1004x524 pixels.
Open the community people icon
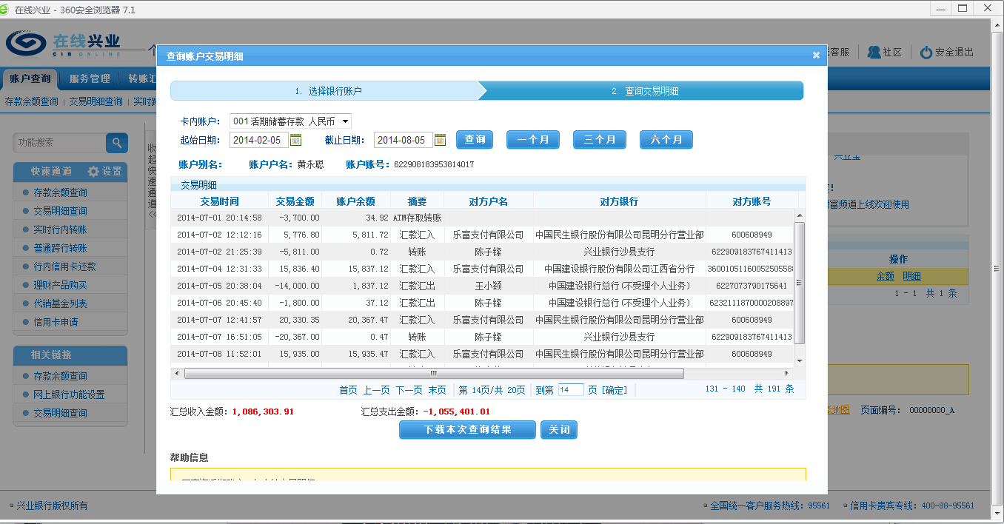click(874, 53)
